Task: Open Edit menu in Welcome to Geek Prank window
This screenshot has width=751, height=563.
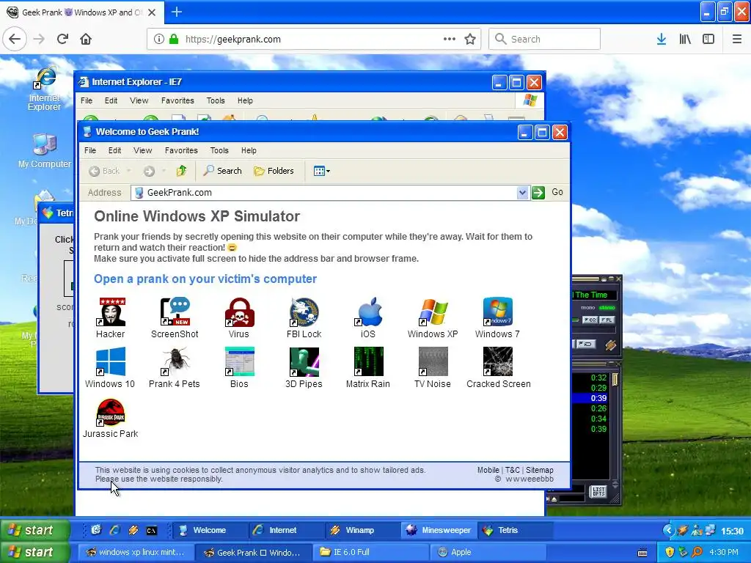Action: (114, 150)
